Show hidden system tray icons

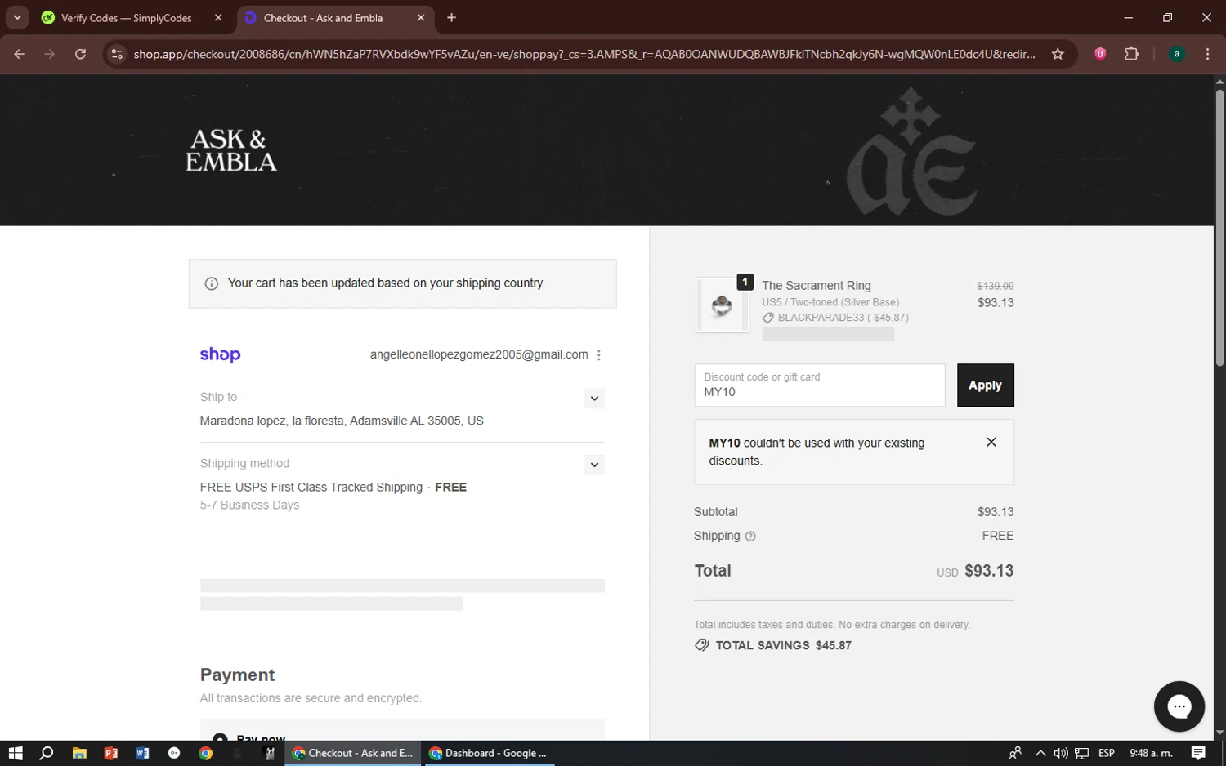(x=1040, y=753)
